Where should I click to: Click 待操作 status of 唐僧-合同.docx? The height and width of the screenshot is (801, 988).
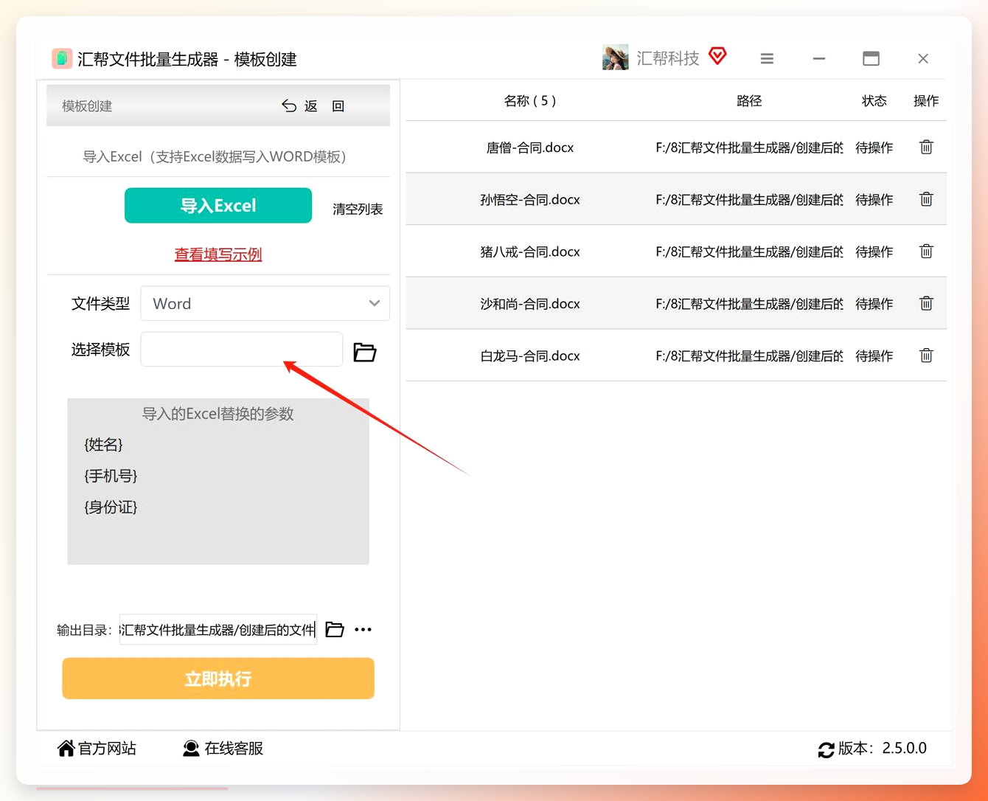click(874, 148)
